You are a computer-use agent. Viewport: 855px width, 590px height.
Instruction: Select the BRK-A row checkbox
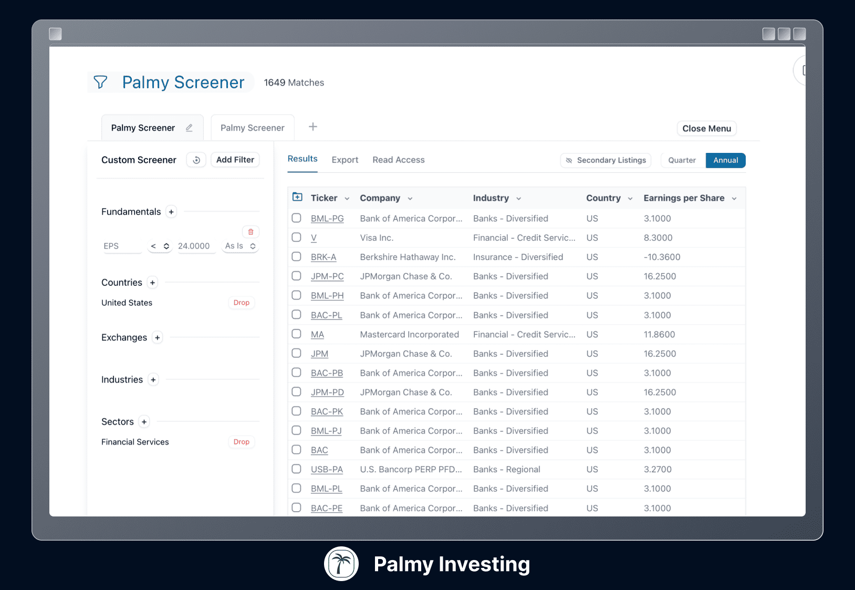[x=297, y=256]
